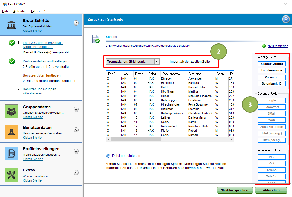Image resolution: width=292 pixels, height=197 pixels.
Task: Click the Lan.FX app icon in title bar
Action: click(x=4, y=4)
